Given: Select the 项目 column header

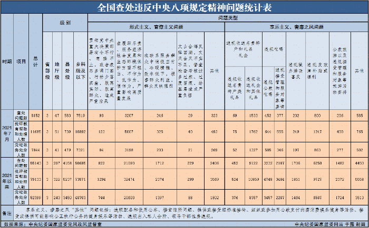Looking at the screenshot, I should (22, 62).
